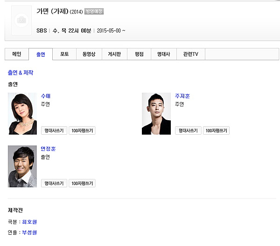Click 명대사쓰기 button for 연정훈

click(x=54, y=183)
